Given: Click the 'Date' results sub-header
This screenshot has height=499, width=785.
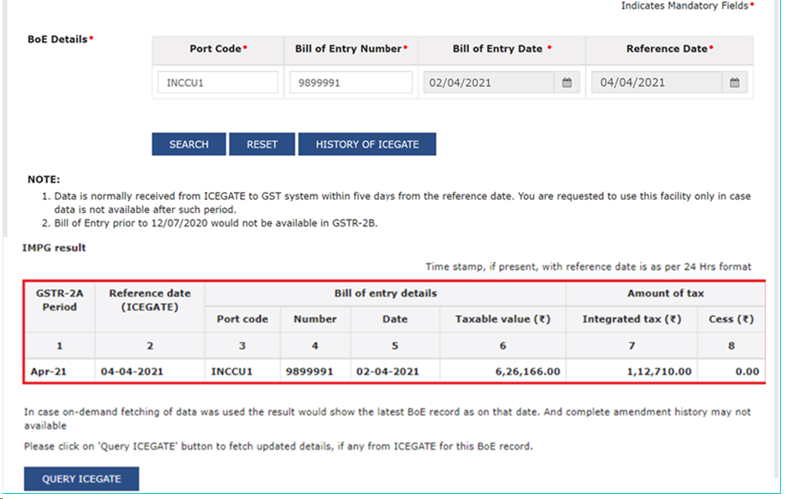Looking at the screenshot, I should [395, 320].
